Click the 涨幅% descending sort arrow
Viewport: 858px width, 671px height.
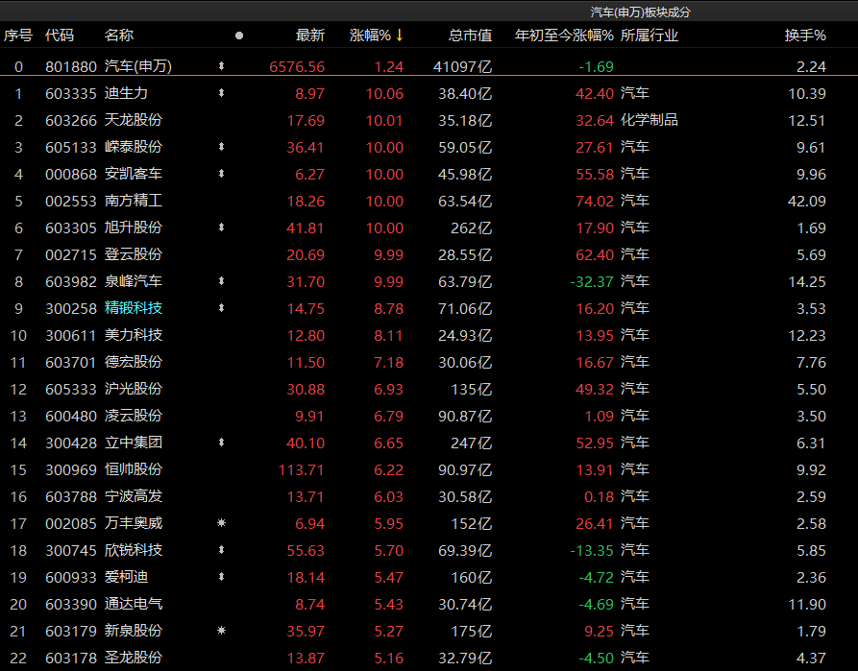pos(400,36)
